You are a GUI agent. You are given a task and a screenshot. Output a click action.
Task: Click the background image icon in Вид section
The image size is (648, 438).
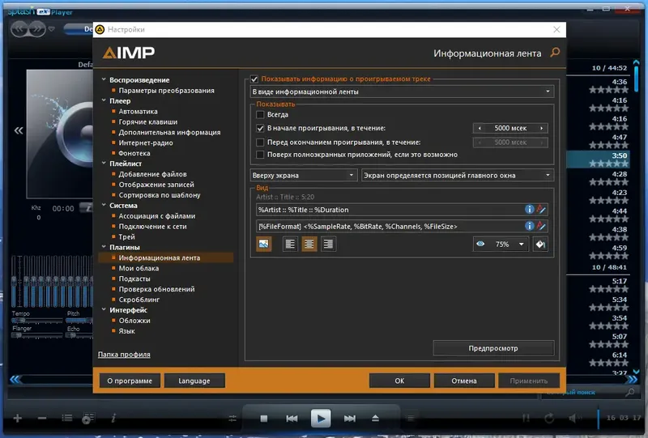point(264,244)
